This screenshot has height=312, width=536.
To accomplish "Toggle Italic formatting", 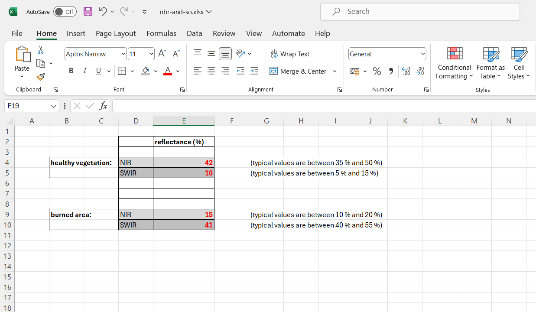I will coord(85,71).
